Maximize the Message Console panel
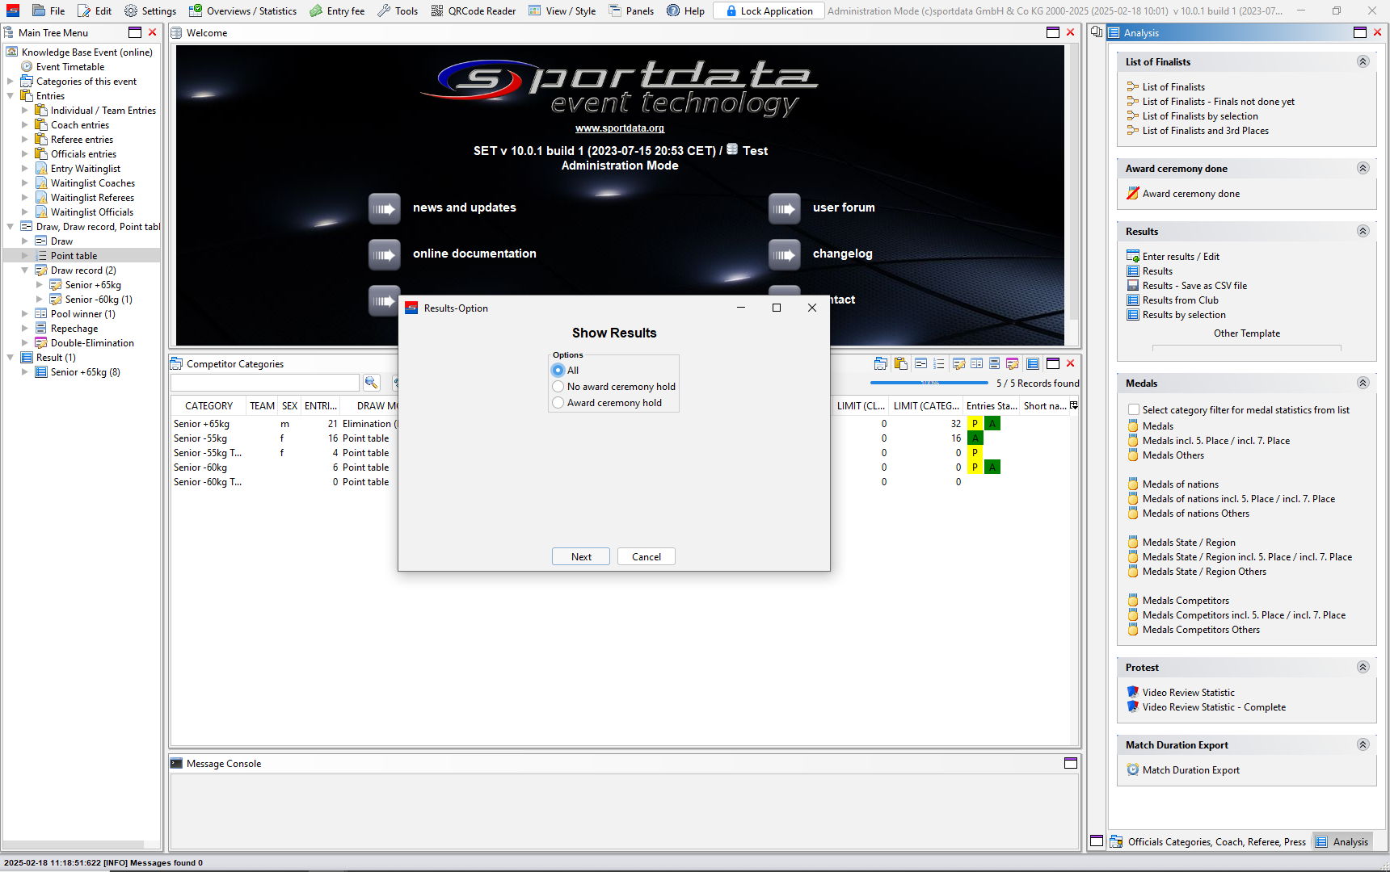Screen dimensions: 1390x872 [x=1071, y=763]
